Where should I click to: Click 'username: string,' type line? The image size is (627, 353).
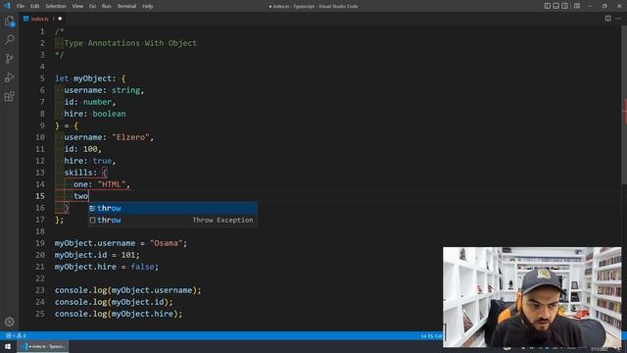(104, 90)
